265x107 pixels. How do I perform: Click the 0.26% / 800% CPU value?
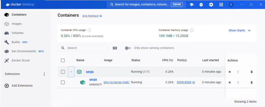[71, 36]
